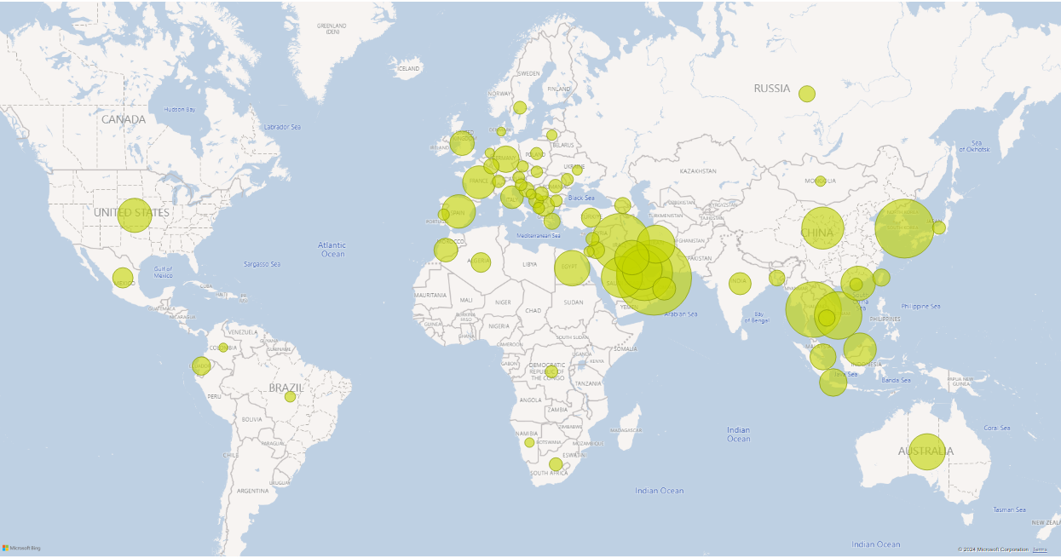
Task: Select the India bubble
Action: [740, 284]
